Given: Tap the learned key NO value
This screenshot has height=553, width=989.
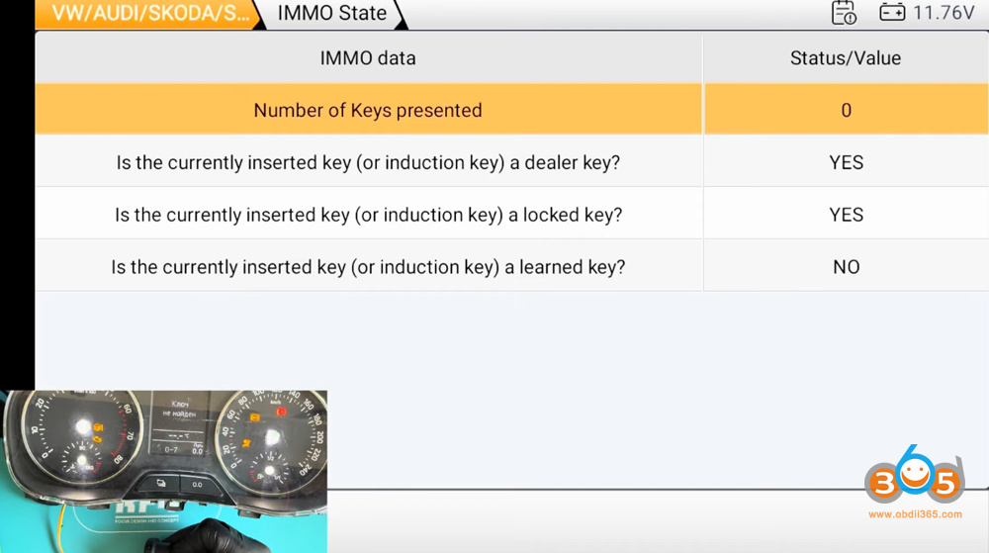Looking at the screenshot, I should tap(846, 267).
